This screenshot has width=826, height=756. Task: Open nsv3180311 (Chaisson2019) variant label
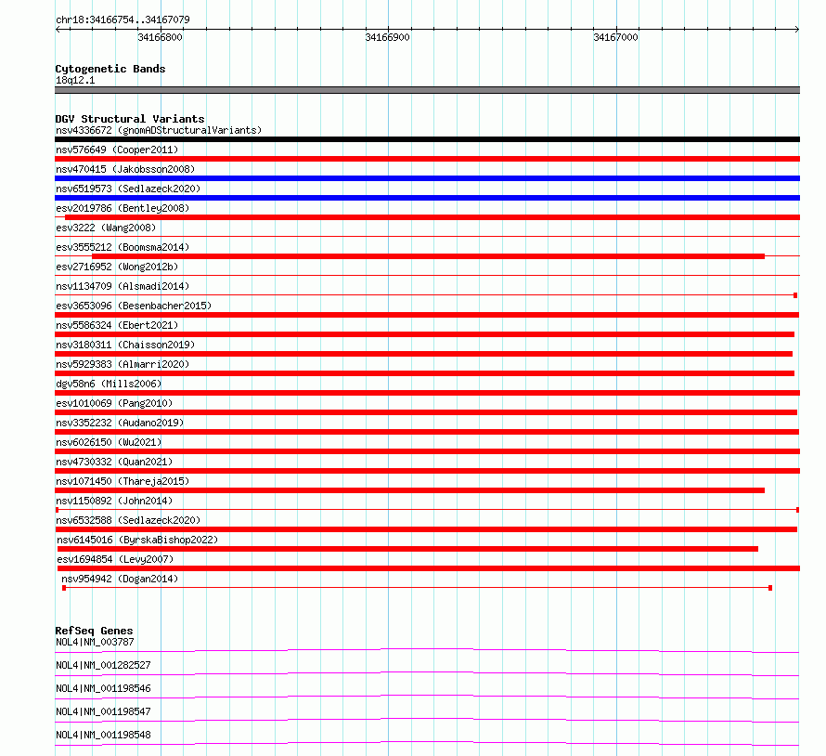[125, 345]
